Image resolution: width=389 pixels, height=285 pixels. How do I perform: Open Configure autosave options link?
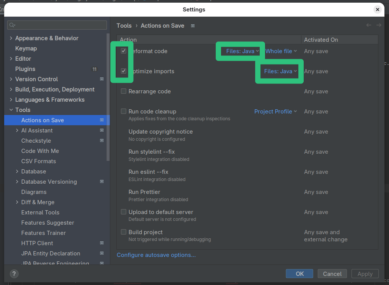(x=156, y=255)
